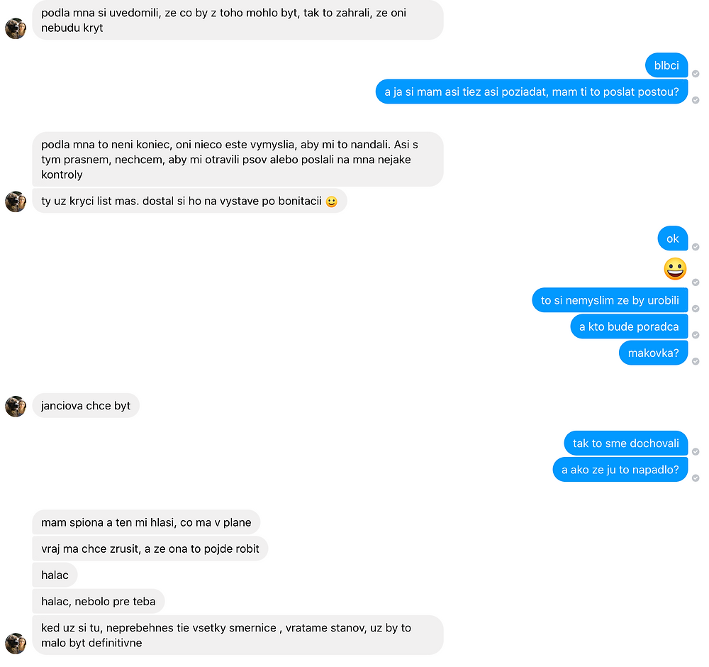Click the delivery status icon next to 'ok'

coord(696,247)
